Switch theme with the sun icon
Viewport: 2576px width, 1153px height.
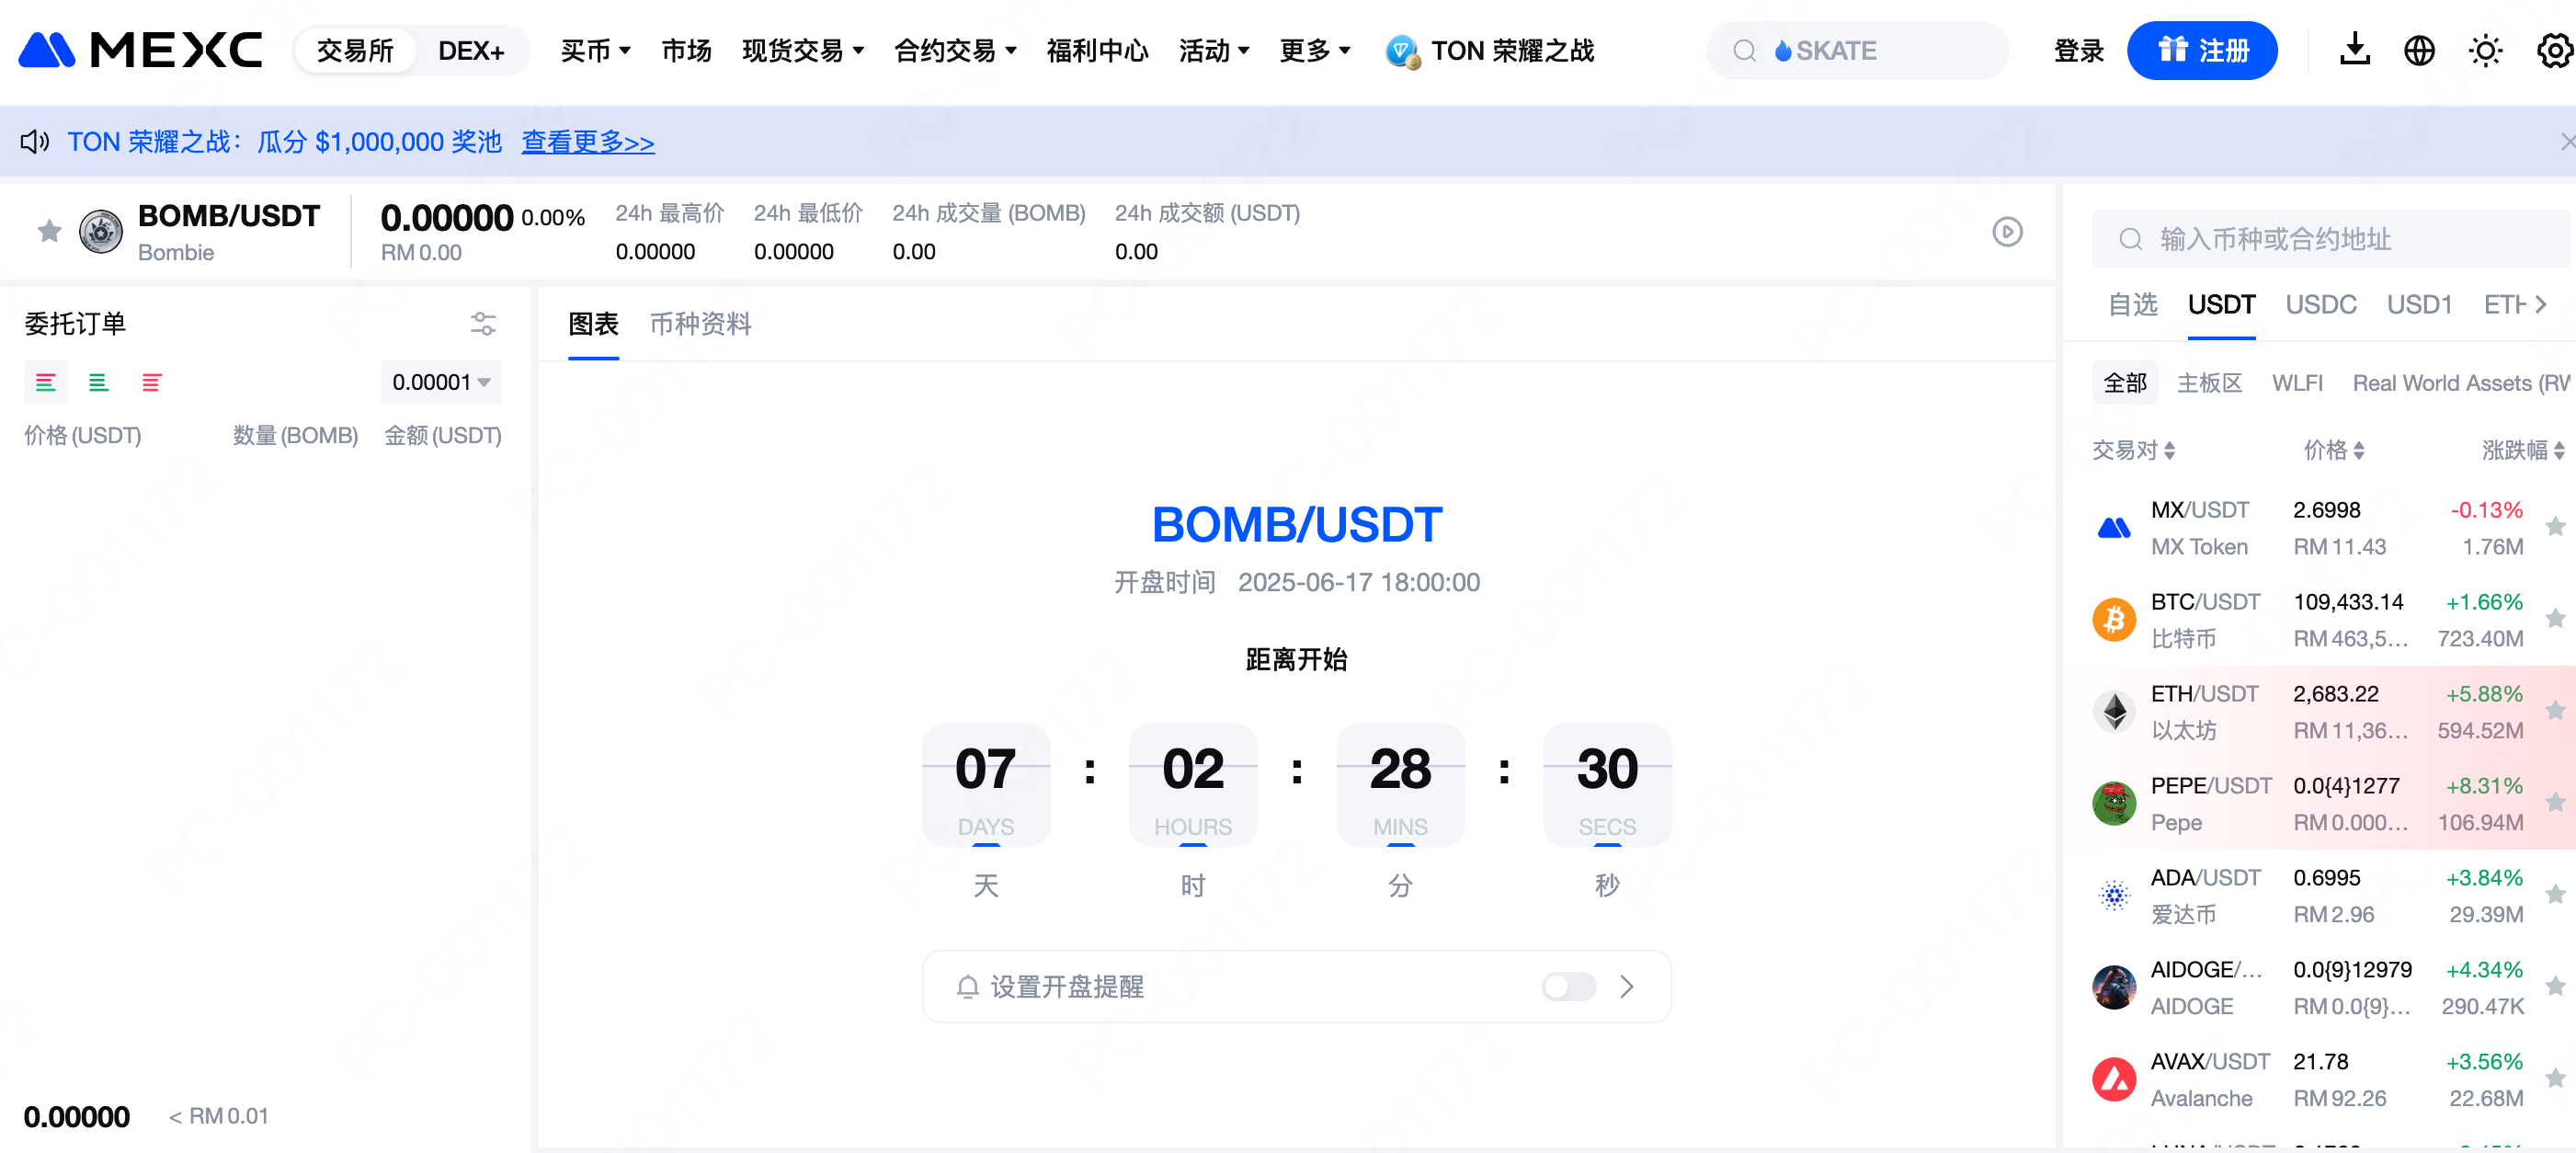(2484, 50)
